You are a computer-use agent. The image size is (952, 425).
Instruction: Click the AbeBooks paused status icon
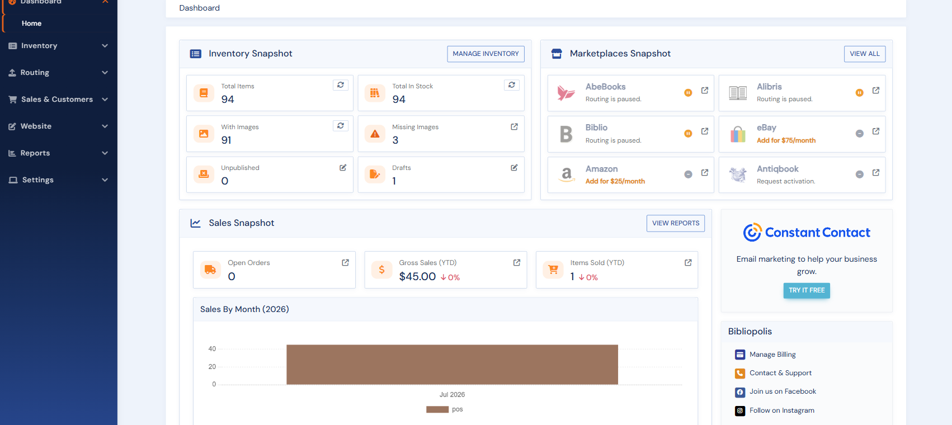[x=689, y=93]
